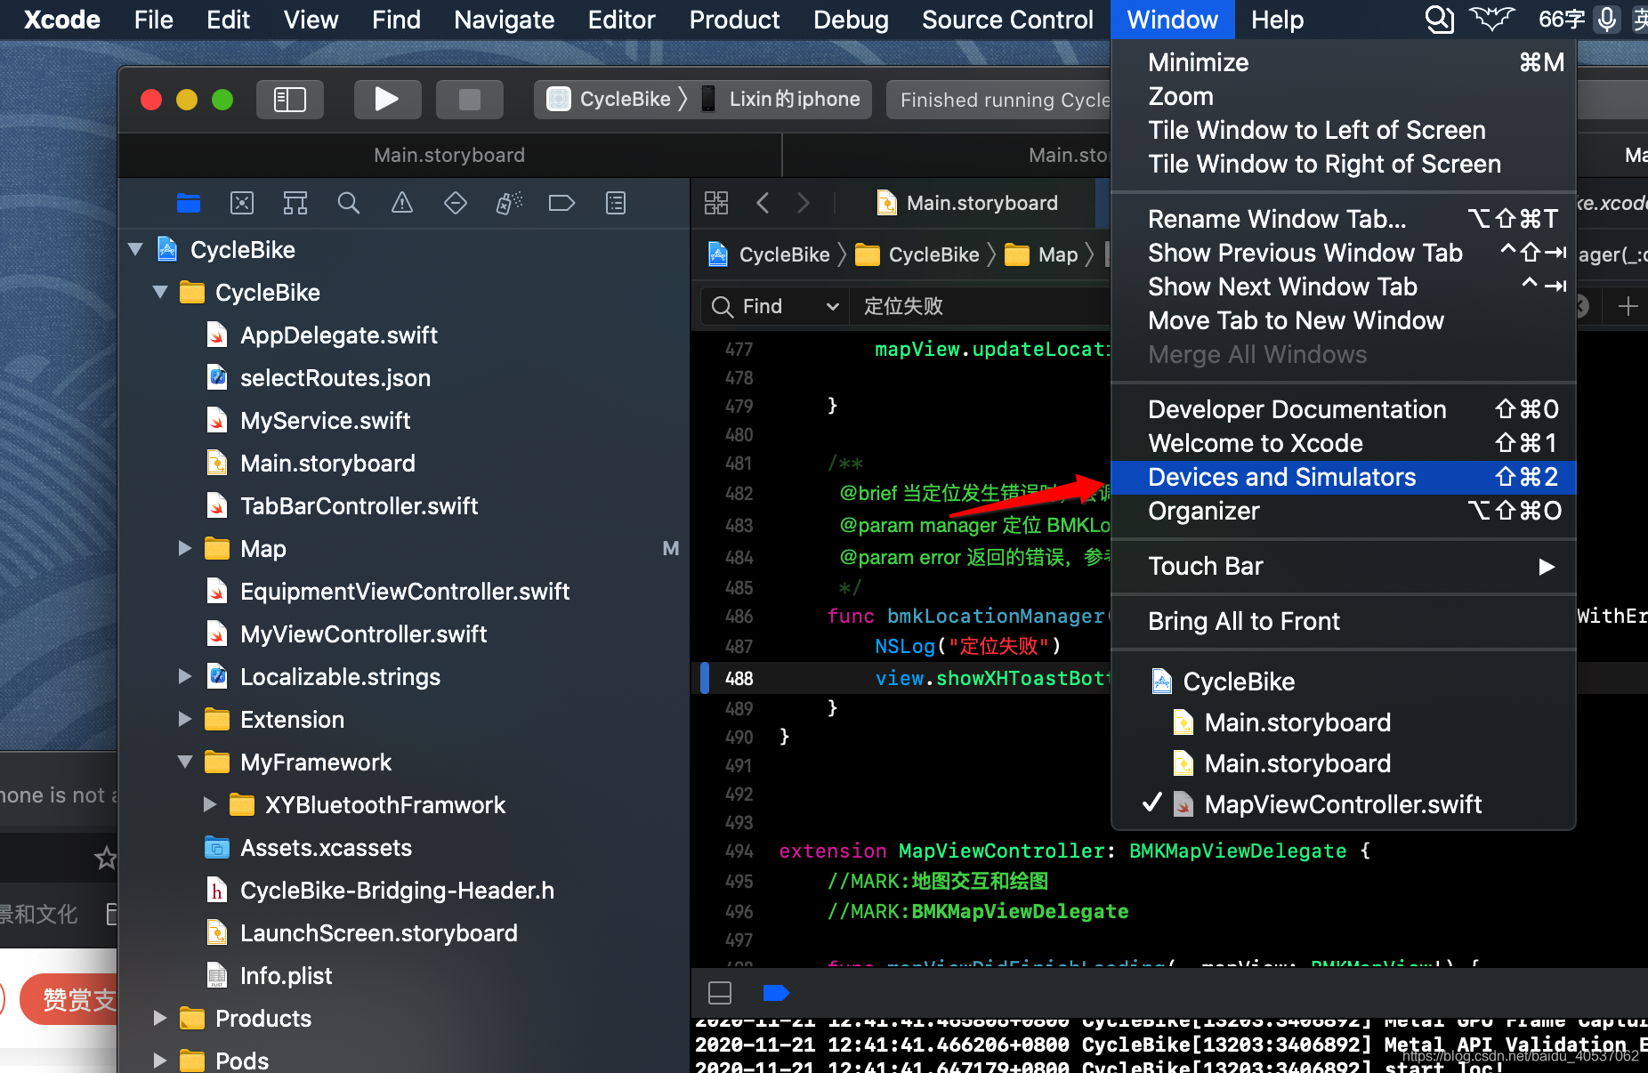The height and width of the screenshot is (1073, 1648).
Task: Open the Source Control navigator icon
Action: coord(242,203)
